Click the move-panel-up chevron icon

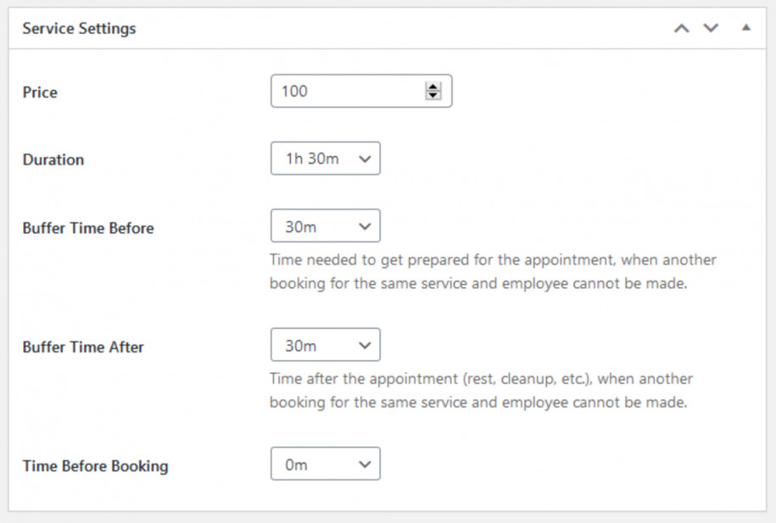click(681, 28)
